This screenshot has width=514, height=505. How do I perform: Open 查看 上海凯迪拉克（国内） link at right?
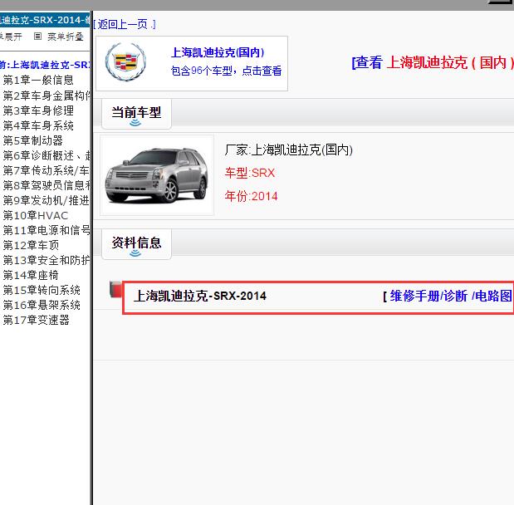tap(433, 62)
